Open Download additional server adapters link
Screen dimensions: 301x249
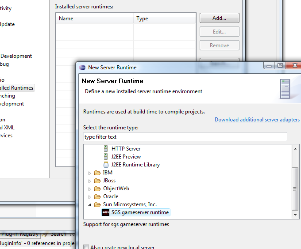257,120
